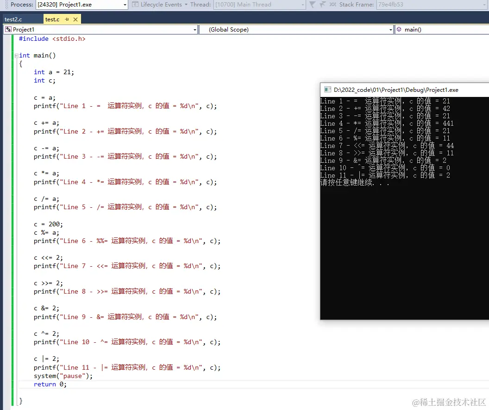Click the 'c ^= 2;' statement

(46, 334)
